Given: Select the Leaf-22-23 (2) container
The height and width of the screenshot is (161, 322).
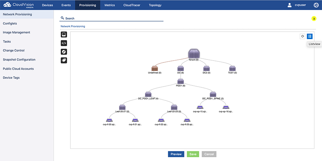Looking at the screenshot, I should 174,107.
